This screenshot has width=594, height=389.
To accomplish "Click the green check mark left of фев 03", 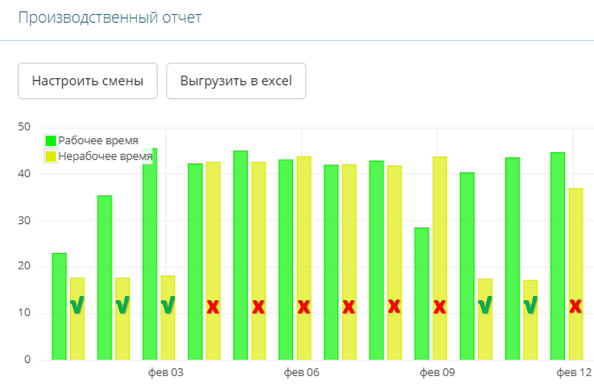I will click(x=169, y=305).
